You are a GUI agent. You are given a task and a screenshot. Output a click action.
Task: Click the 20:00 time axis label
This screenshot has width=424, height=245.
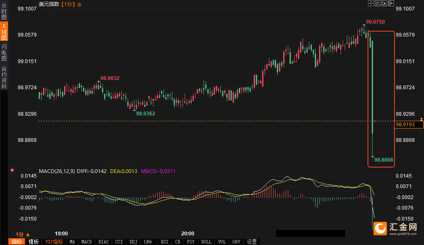coord(188,234)
